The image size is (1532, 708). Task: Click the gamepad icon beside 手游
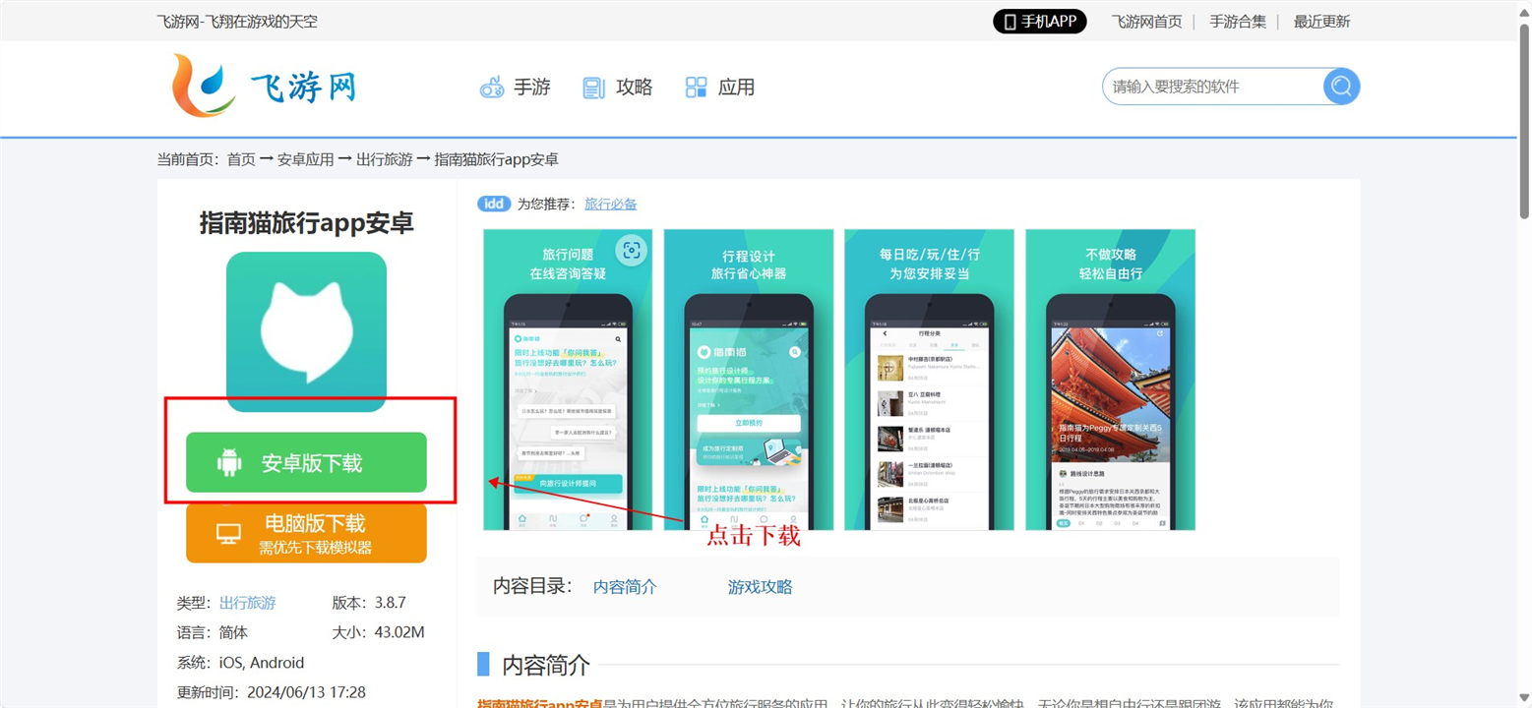(x=492, y=88)
